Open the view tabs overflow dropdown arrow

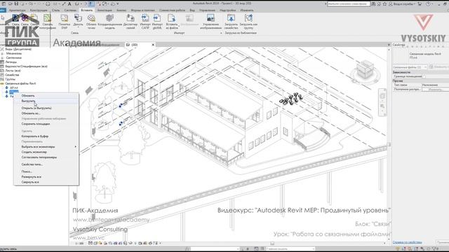tap(389, 45)
